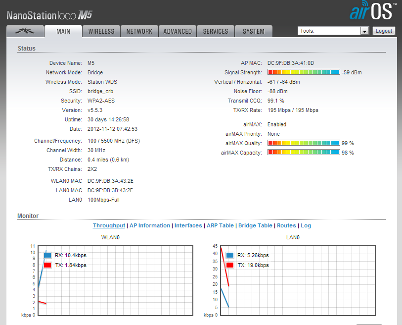This screenshot has height=325, width=402.
Task: Open the Ubiquiti logo tab
Action: pos(25,31)
